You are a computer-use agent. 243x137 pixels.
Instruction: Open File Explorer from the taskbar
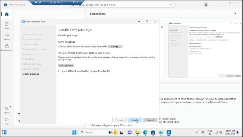(x=138, y=132)
